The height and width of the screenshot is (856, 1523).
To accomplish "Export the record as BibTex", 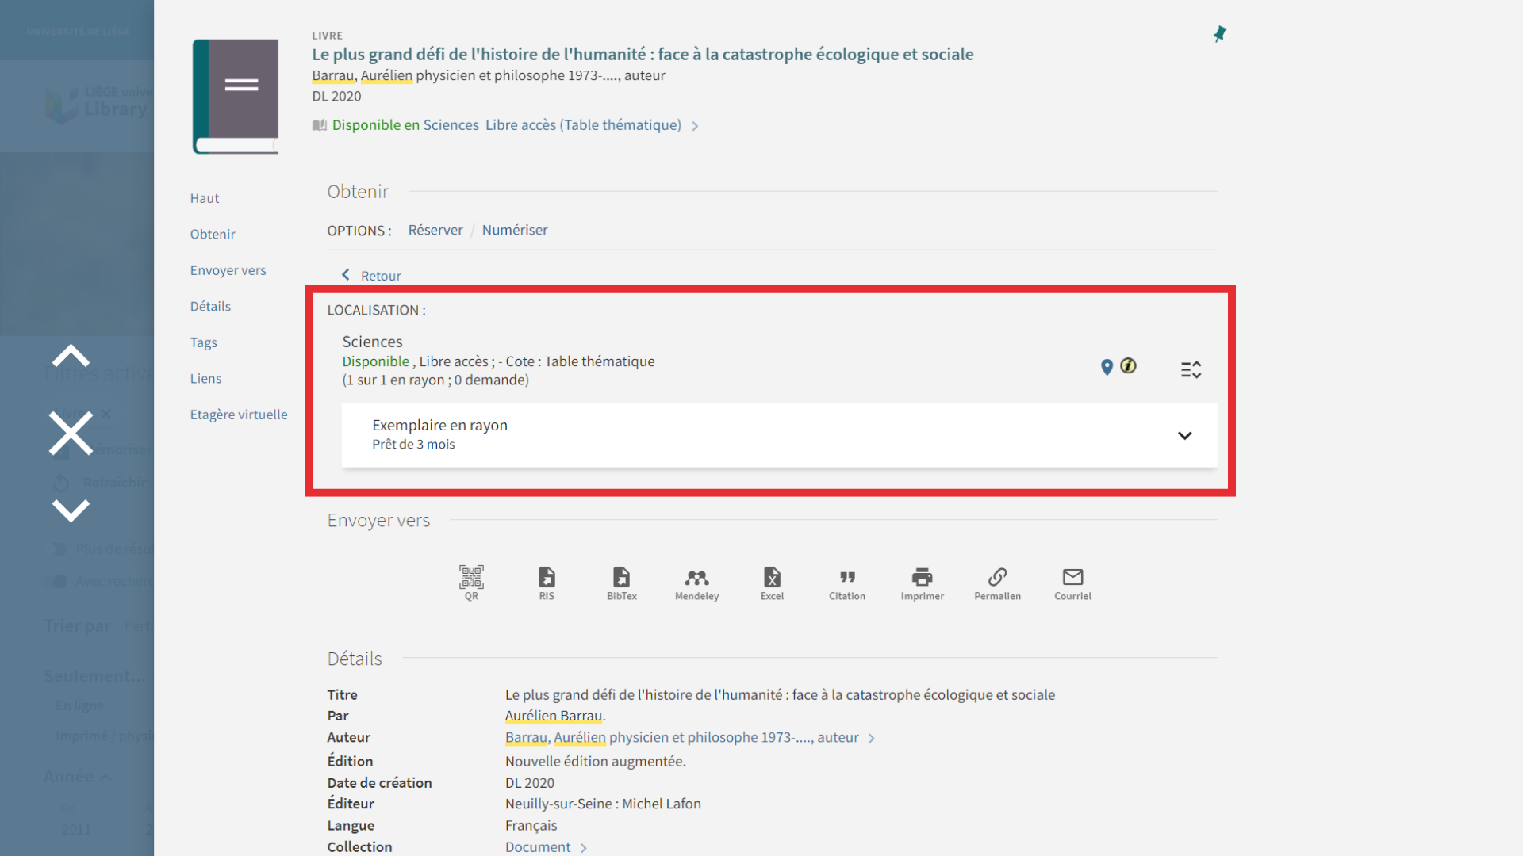I will (622, 583).
